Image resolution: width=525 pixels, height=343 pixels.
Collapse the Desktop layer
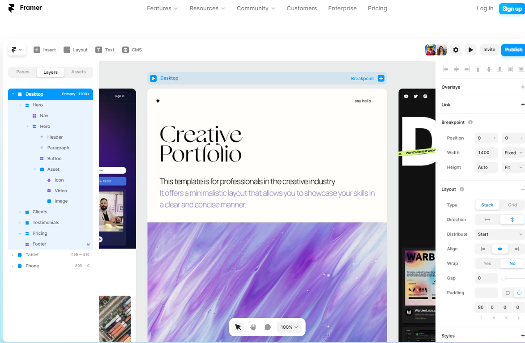point(13,94)
